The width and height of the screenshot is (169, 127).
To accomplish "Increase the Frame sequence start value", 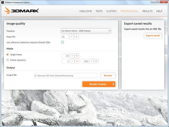I will pyautogui.click(x=77, y=61).
